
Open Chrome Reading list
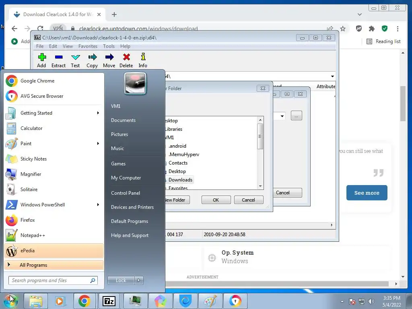(x=383, y=41)
